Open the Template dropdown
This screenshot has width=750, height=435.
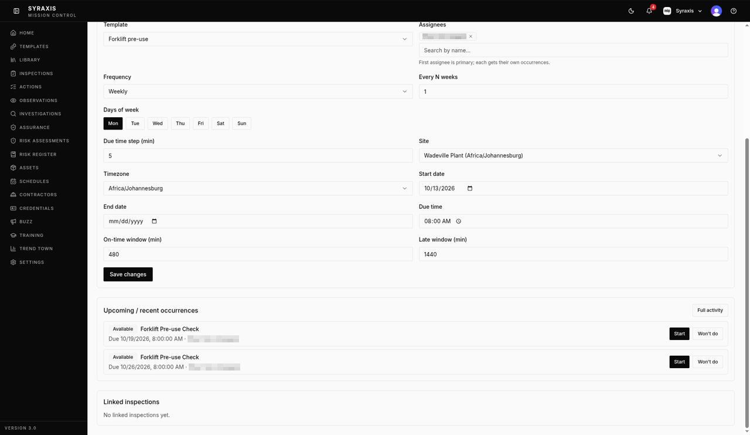pyautogui.click(x=258, y=39)
